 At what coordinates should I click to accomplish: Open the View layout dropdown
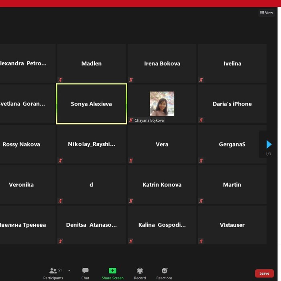pyautogui.click(x=267, y=13)
